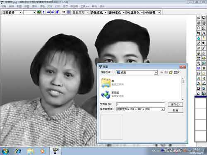Viewport: 207px width, 155px height.
Task: Click the green icon in the top toolbar
Action: pos(39,12)
